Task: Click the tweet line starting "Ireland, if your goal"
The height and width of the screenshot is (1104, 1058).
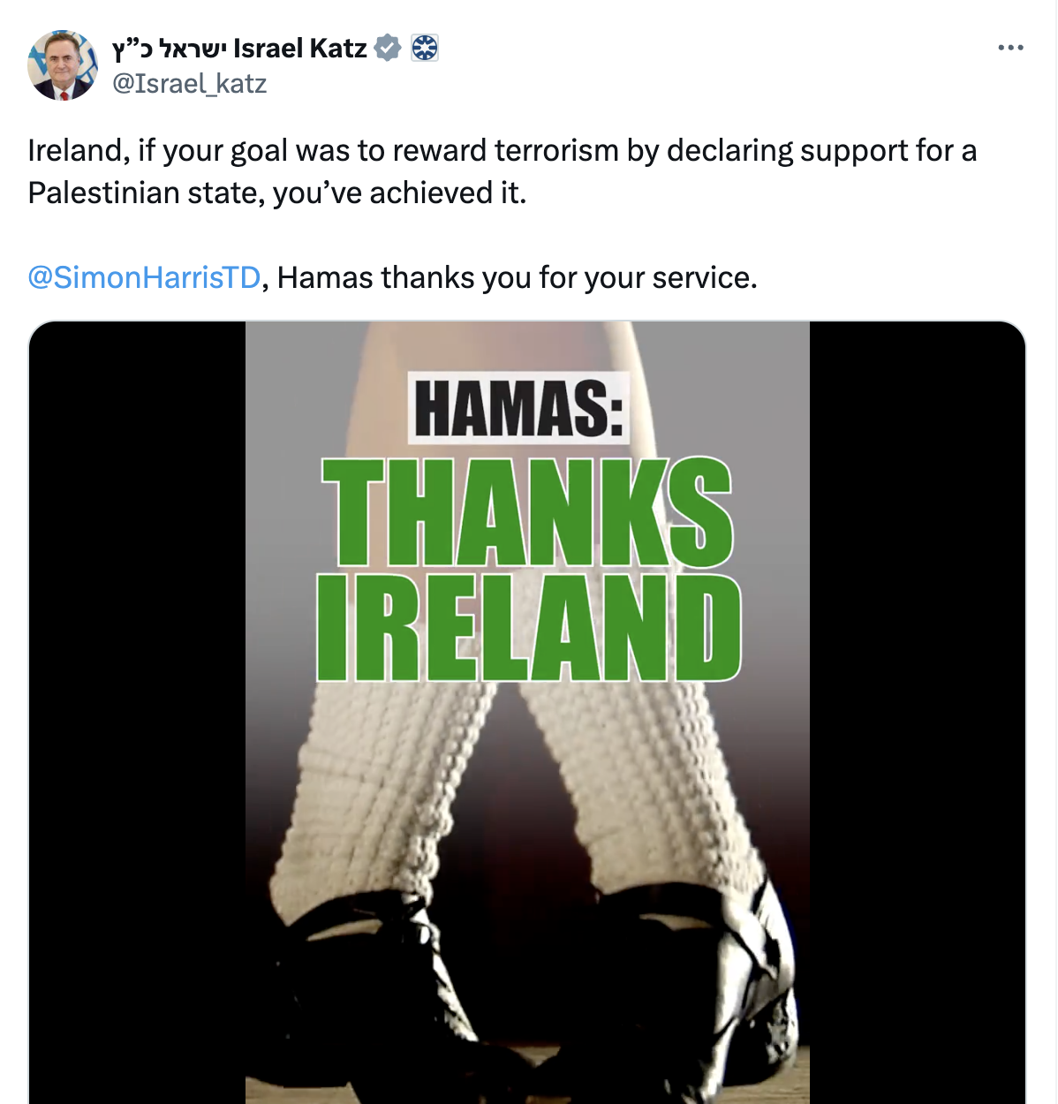Action: pyautogui.click(x=502, y=151)
